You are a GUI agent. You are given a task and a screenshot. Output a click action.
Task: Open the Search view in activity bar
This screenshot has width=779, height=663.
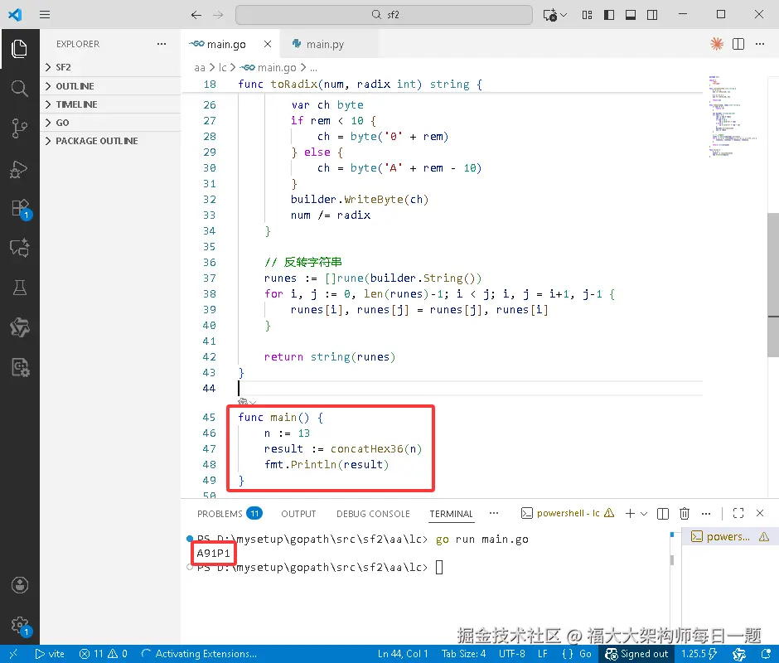(x=19, y=89)
